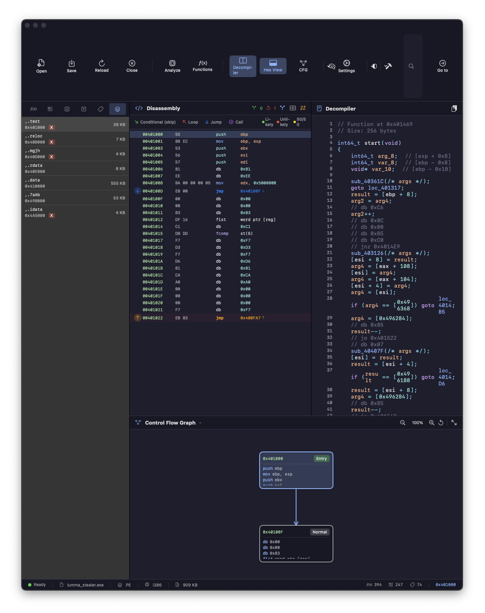
Task: Run Analyze on the loaded binary
Action: click(x=172, y=66)
